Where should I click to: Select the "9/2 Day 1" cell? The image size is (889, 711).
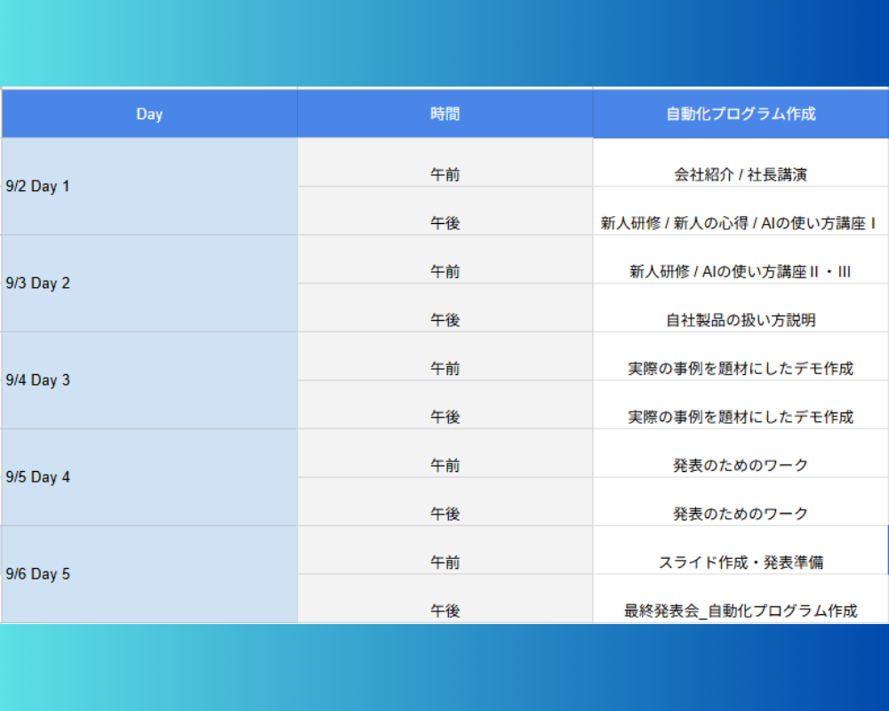click(149, 186)
